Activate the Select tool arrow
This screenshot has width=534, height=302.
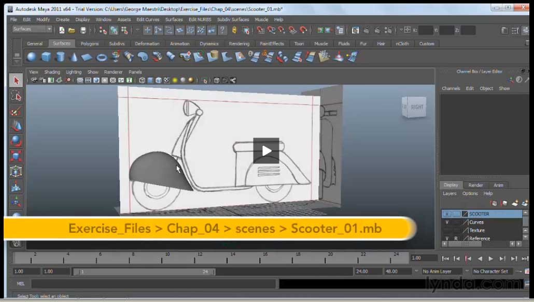[x=16, y=81]
